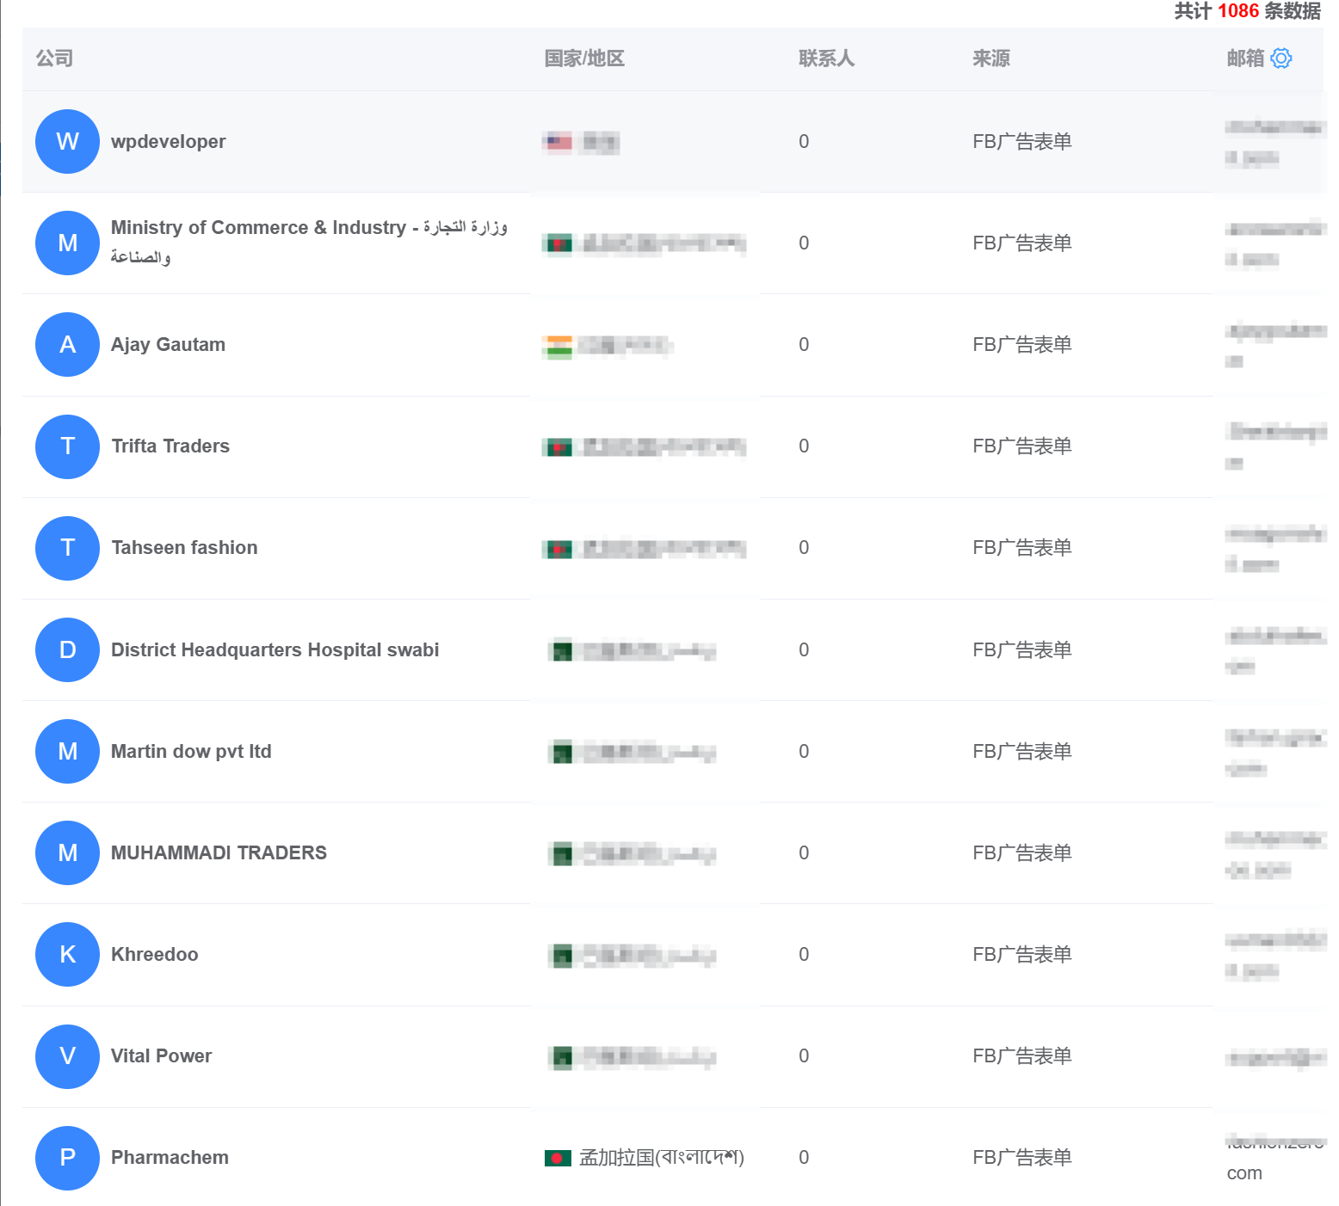1339x1206 pixels.
Task: Click the V avatar for Vital Power
Action: click(67, 1056)
